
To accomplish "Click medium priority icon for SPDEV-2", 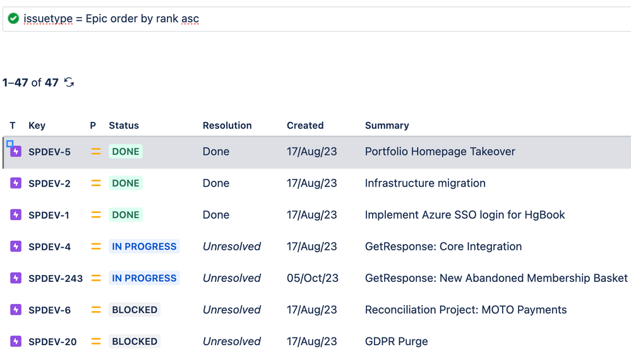I will tap(96, 183).
